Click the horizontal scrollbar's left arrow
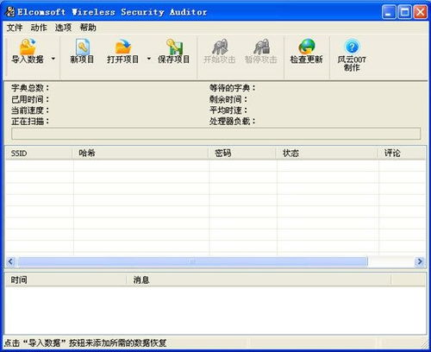This screenshot has width=431, height=352. coord(10,261)
